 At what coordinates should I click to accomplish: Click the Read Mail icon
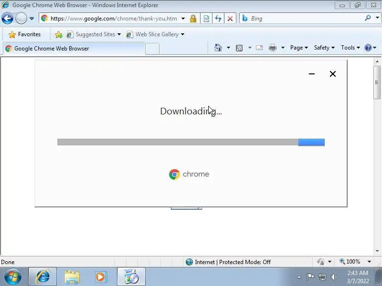259,48
